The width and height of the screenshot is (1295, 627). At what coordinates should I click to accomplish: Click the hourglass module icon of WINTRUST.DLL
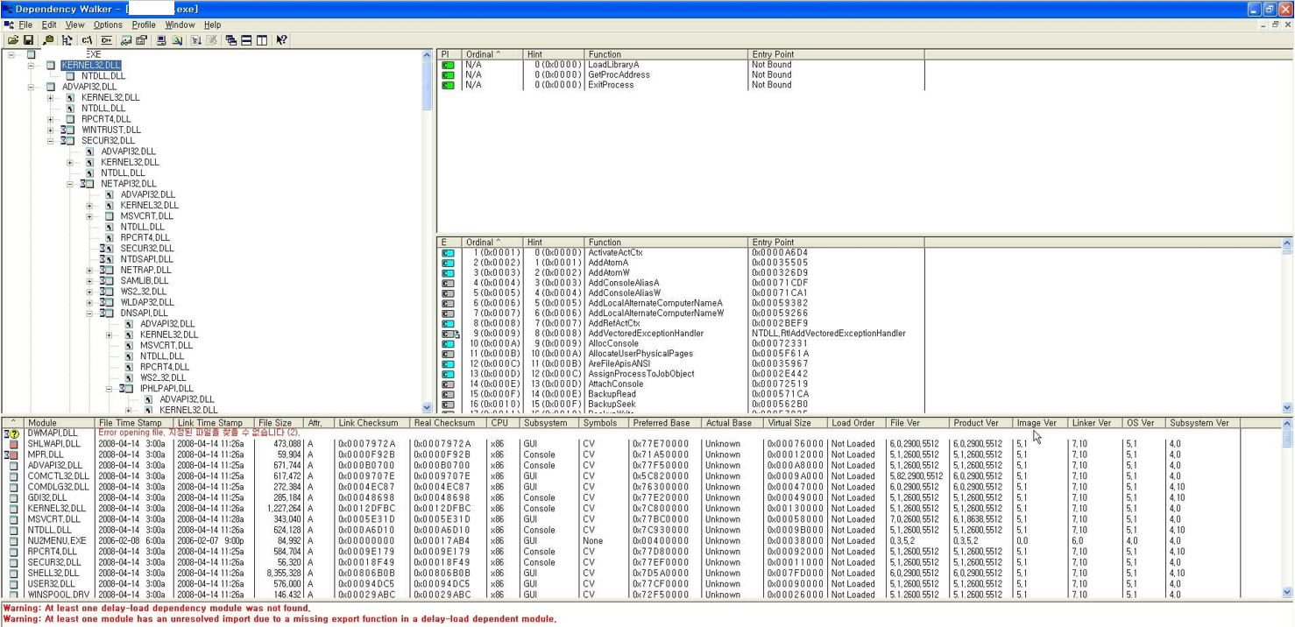pyautogui.click(x=67, y=130)
